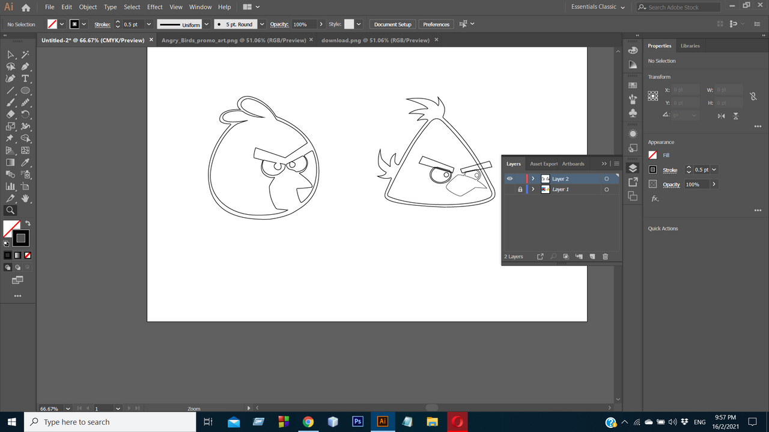Open Essentials Classic workspace dropdown
The height and width of the screenshot is (432, 769).
598,7
